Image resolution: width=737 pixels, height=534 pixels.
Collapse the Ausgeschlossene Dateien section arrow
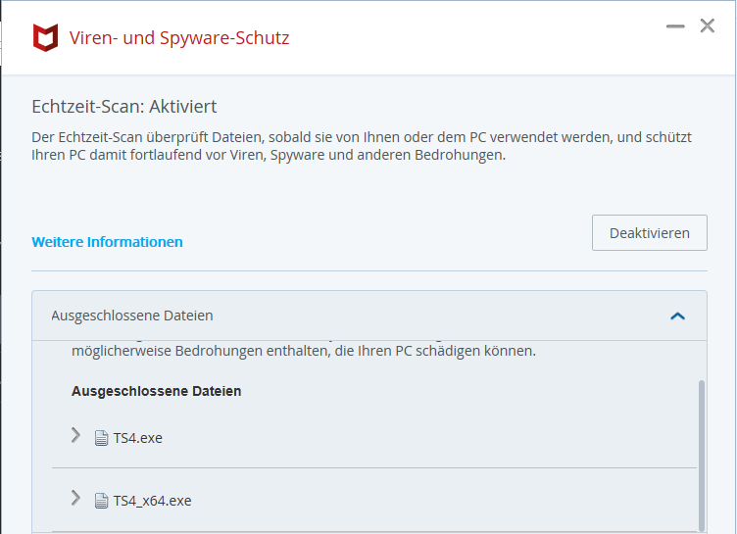click(x=677, y=316)
